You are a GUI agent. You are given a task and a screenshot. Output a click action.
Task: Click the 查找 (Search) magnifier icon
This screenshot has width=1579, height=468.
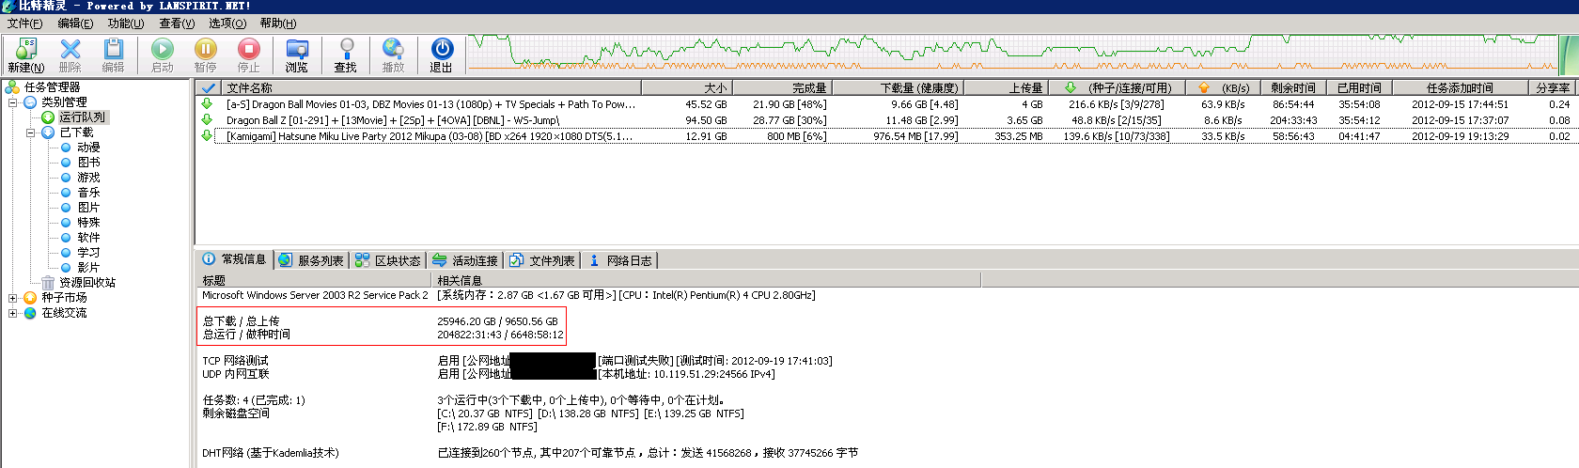coord(346,50)
